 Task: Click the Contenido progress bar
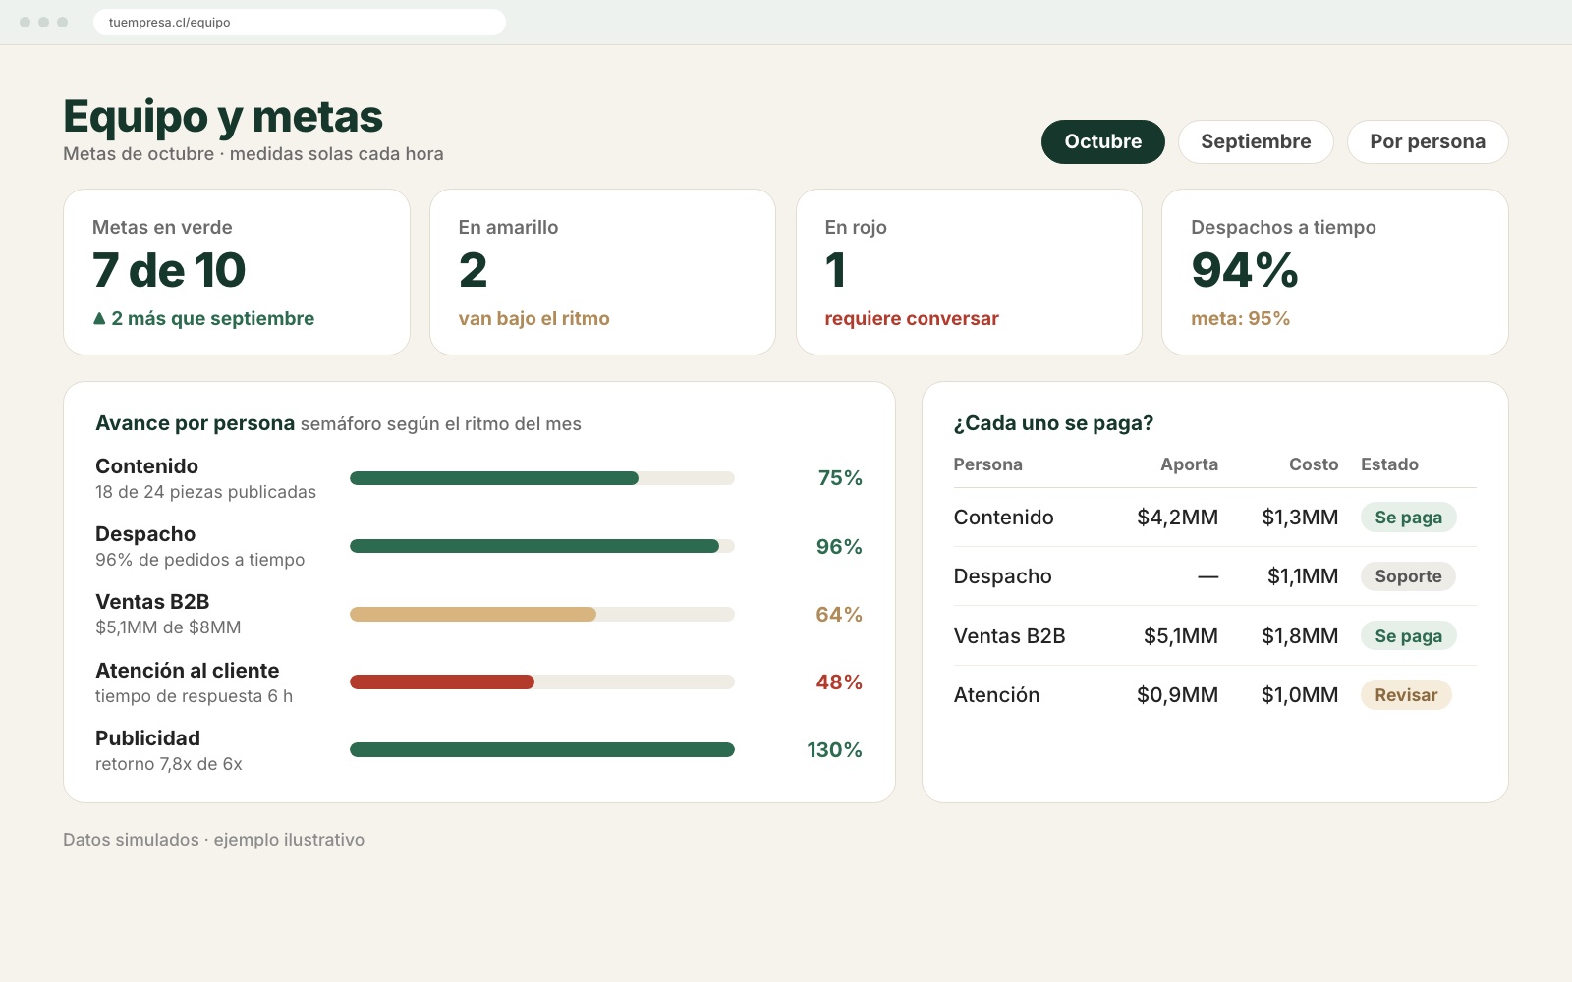click(x=542, y=478)
